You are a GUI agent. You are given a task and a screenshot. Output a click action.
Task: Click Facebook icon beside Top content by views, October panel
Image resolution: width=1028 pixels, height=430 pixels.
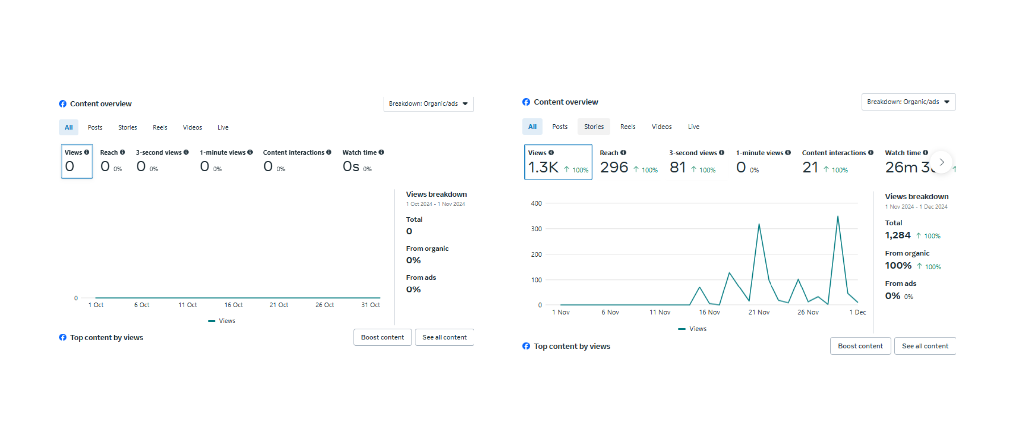coord(63,337)
